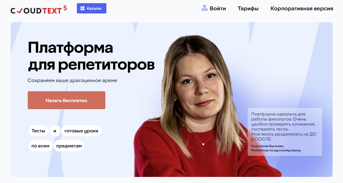343x183 pixels.
Task: Click the testimonial quote card
Action: click(285, 132)
